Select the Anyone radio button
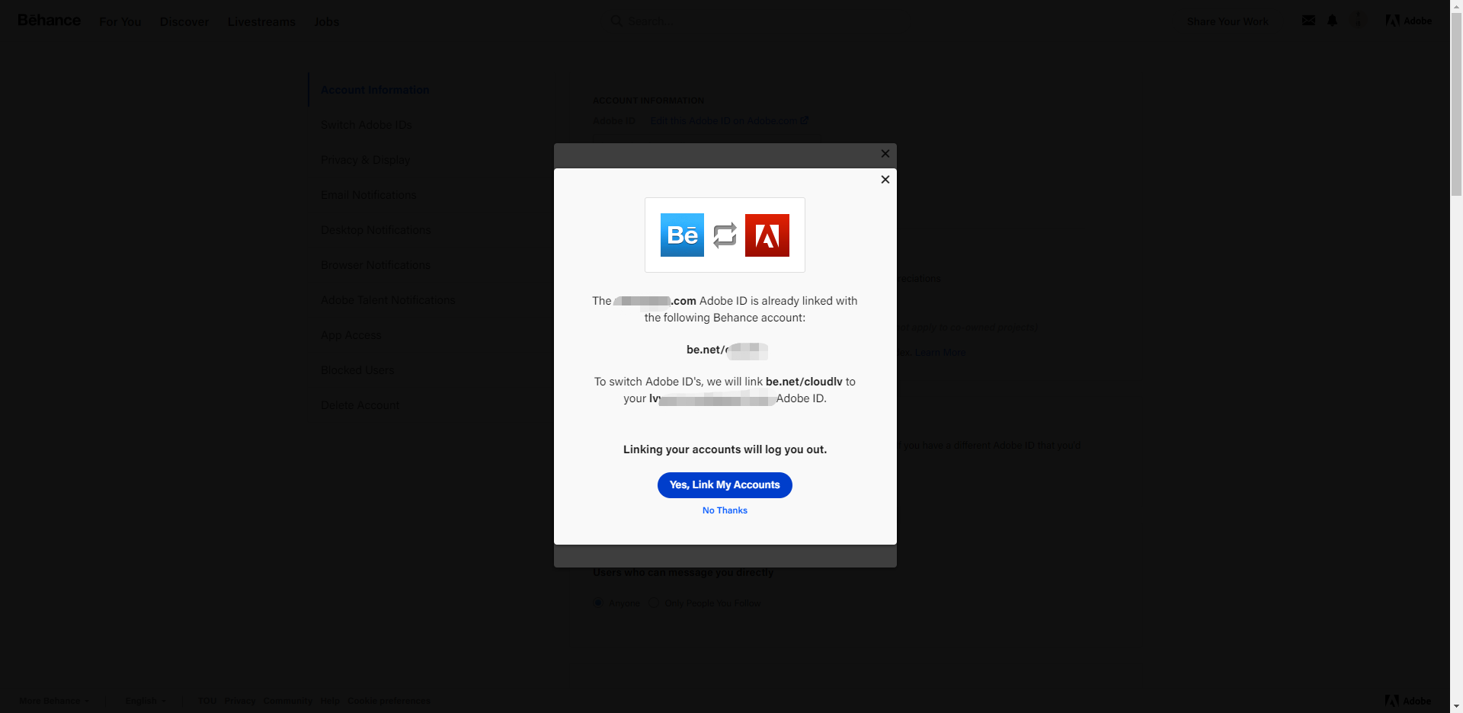1463x713 pixels. point(598,603)
